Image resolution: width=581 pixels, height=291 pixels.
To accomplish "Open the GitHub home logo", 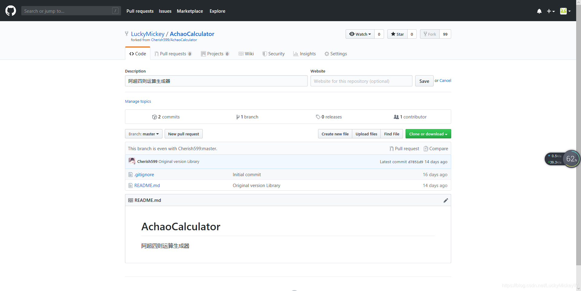I will [11, 11].
